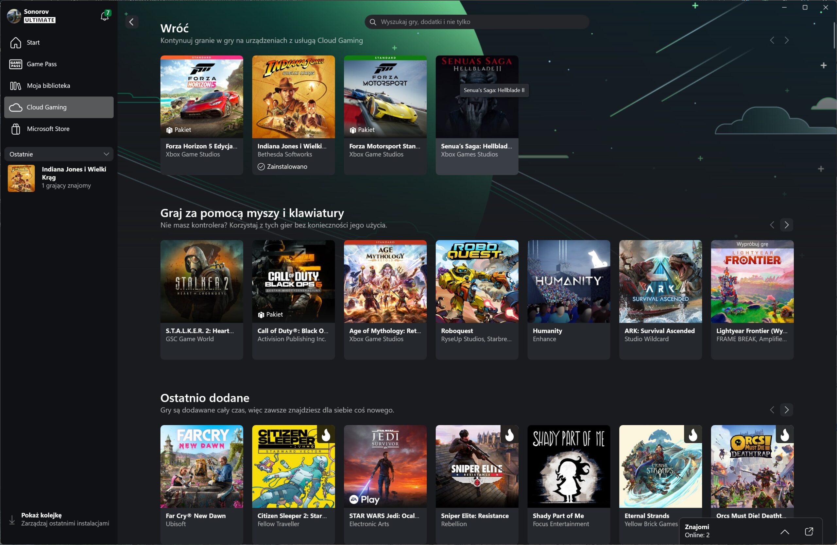Select Start in the navigation menu

pos(33,42)
